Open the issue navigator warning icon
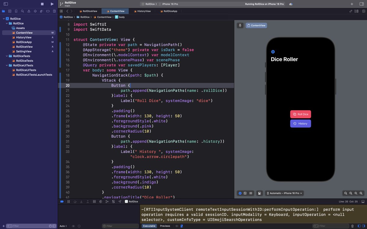This screenshot has height=229, width=367. (29, 11)
